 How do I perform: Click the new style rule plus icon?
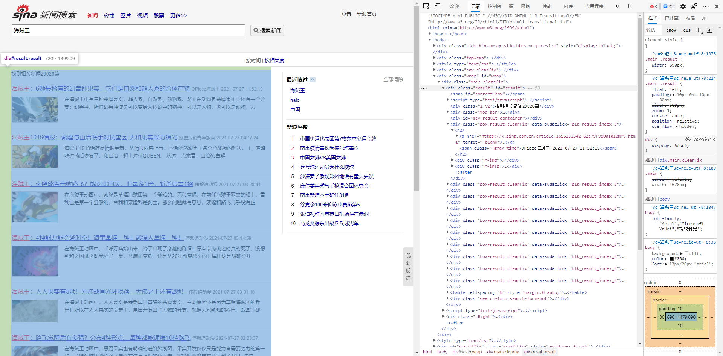click(x=699, y=30)
